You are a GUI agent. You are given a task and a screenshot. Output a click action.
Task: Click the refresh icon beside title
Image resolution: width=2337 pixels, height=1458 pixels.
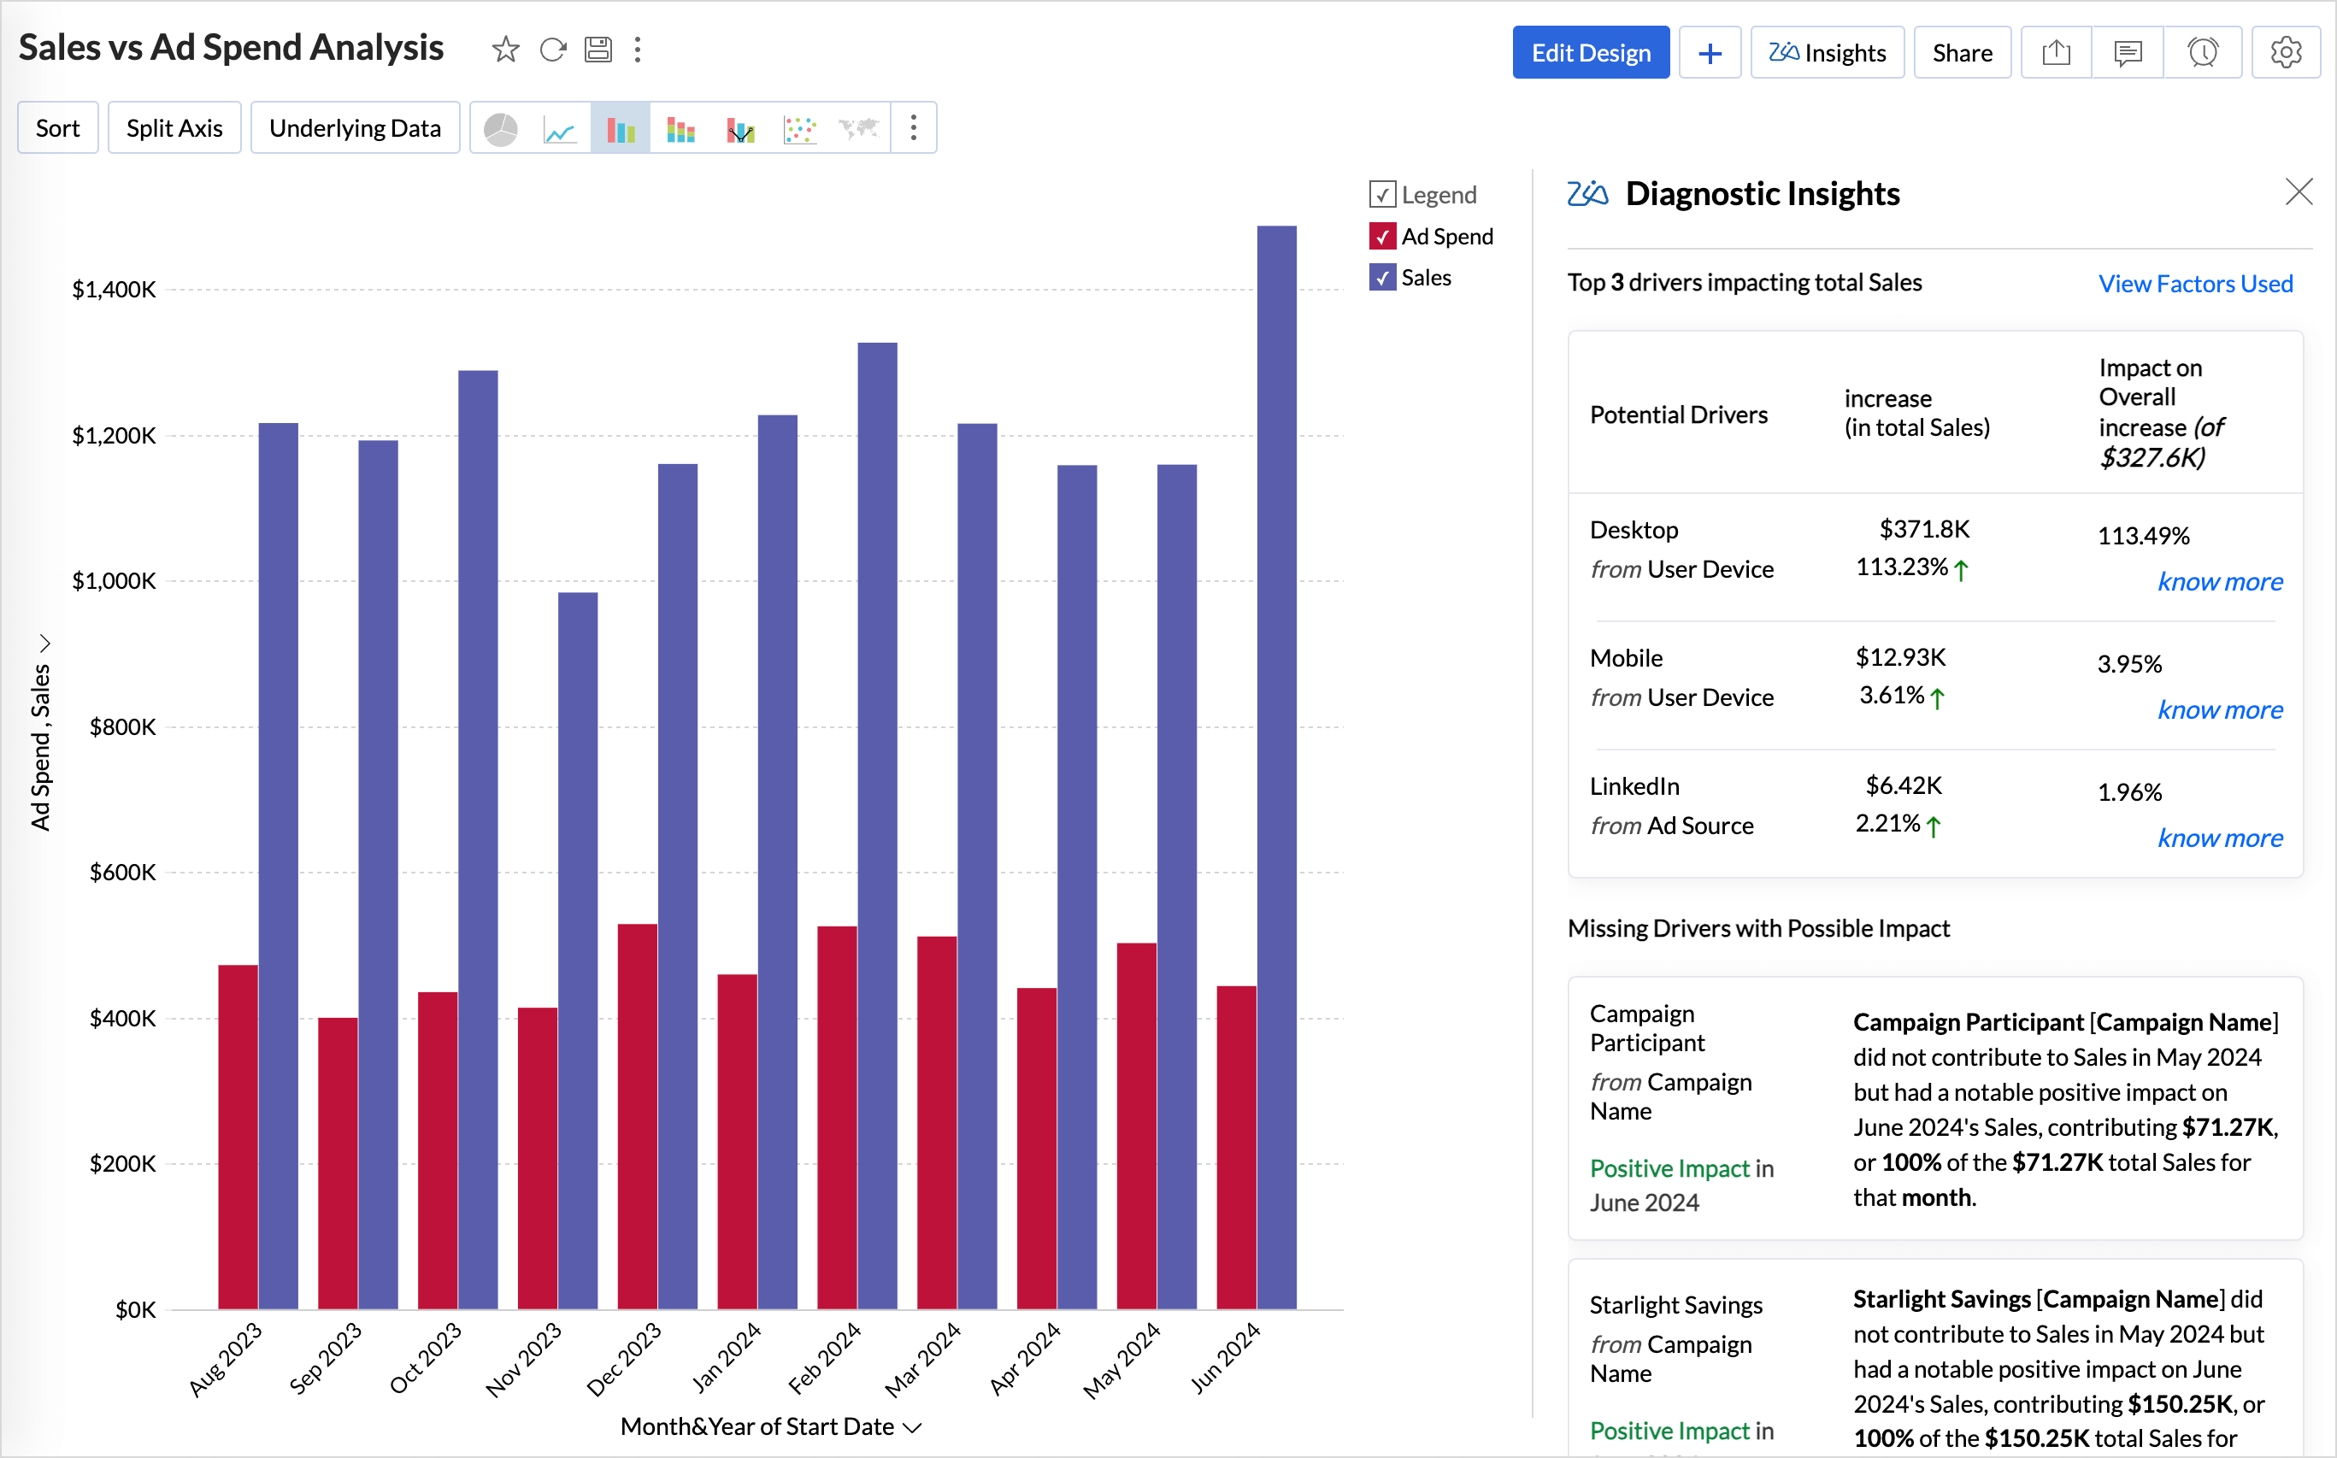(553, 50)
